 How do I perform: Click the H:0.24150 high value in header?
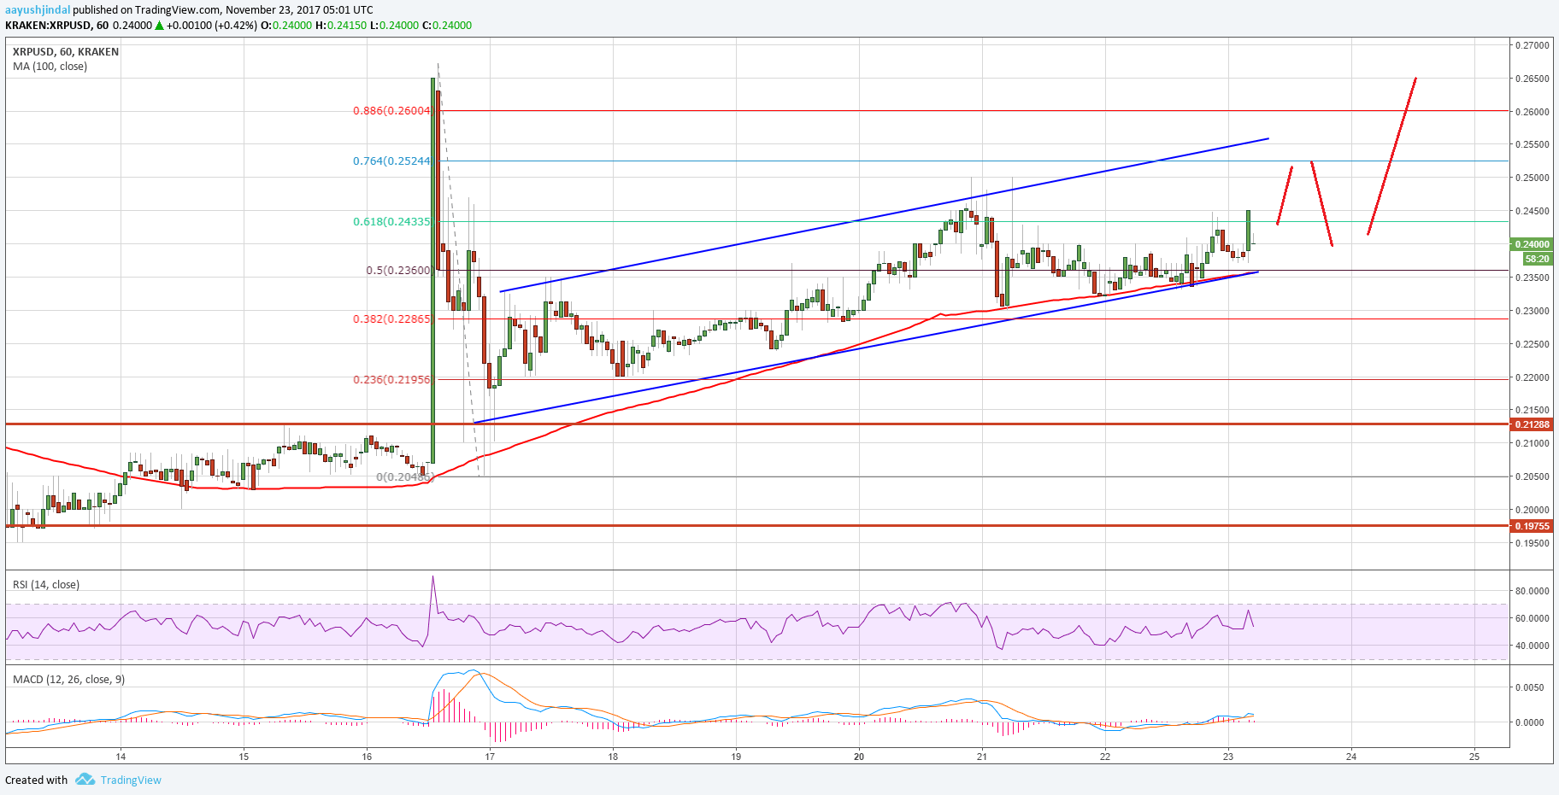[341, 25]
